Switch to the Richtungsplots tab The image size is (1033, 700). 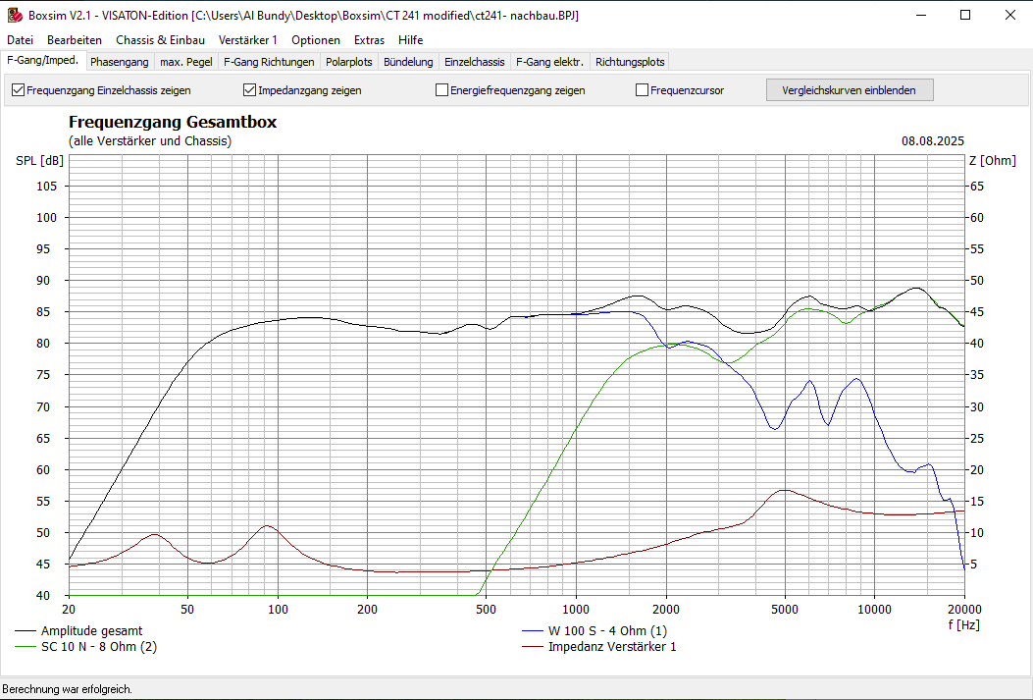(x=630, y=62)
